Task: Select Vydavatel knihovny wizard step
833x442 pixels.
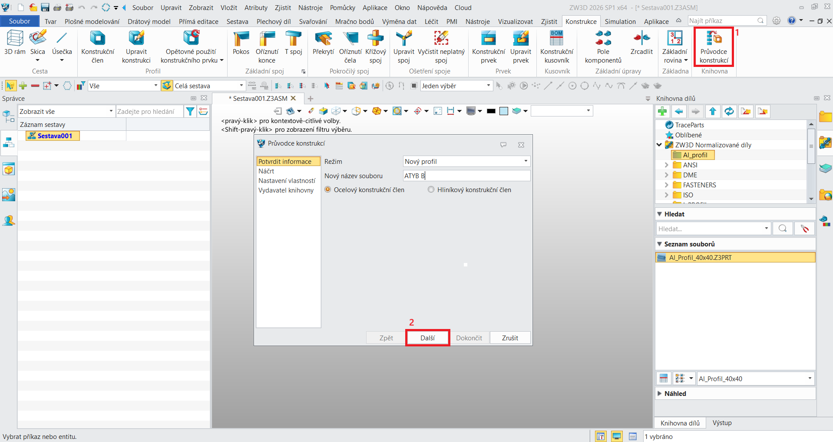Action: 286,190
